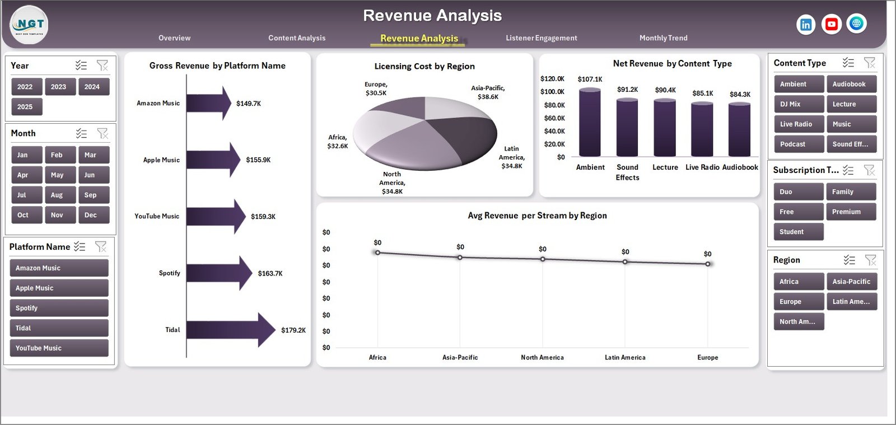Image resolution: width=896 pixels, height=425 pixels.
Task: Clear filter on Content Type slicer
Action: [869, 63]
